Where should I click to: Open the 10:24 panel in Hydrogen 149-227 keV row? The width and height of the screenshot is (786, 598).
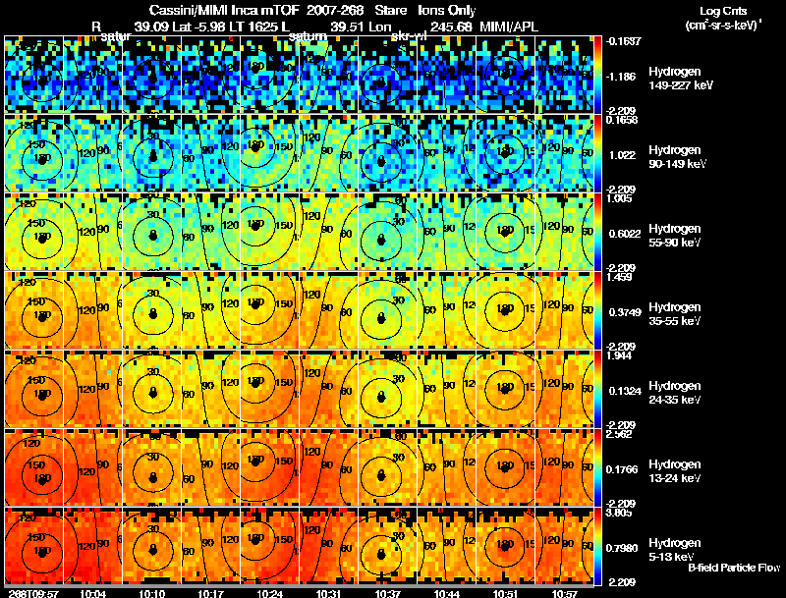269,75
